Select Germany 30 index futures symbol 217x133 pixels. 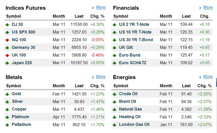click(x=23, y=48)
